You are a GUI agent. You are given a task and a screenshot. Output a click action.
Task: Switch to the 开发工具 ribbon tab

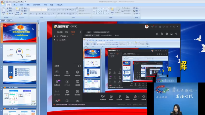click(59, 5)
